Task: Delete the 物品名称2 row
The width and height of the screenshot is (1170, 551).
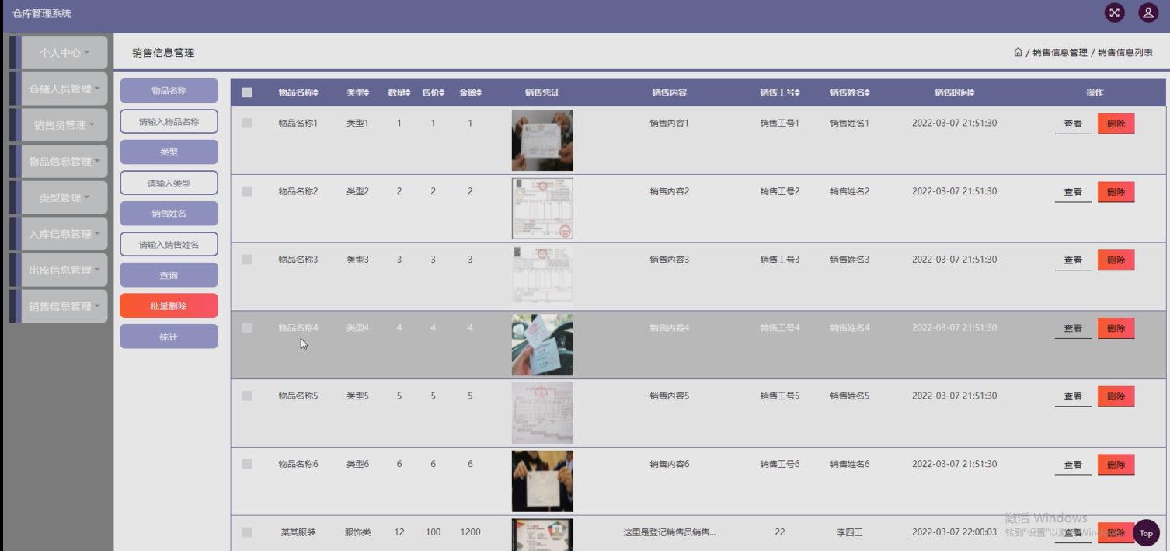Action: [x=1116, y=192]
